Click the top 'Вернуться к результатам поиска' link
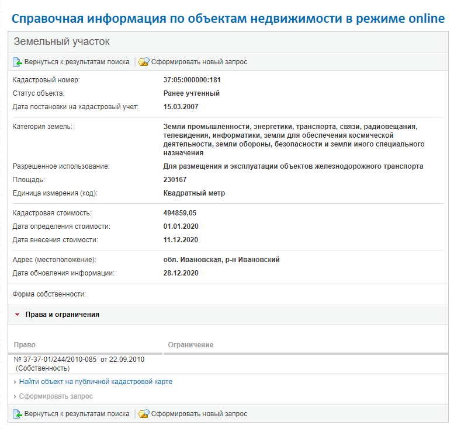The height and width of the screenshot is (429, 454). pyautogui.click(x=77, y=62)
